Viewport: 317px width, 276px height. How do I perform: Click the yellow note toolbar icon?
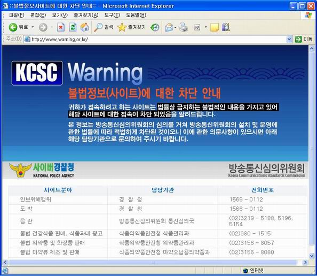click(215, 27)
